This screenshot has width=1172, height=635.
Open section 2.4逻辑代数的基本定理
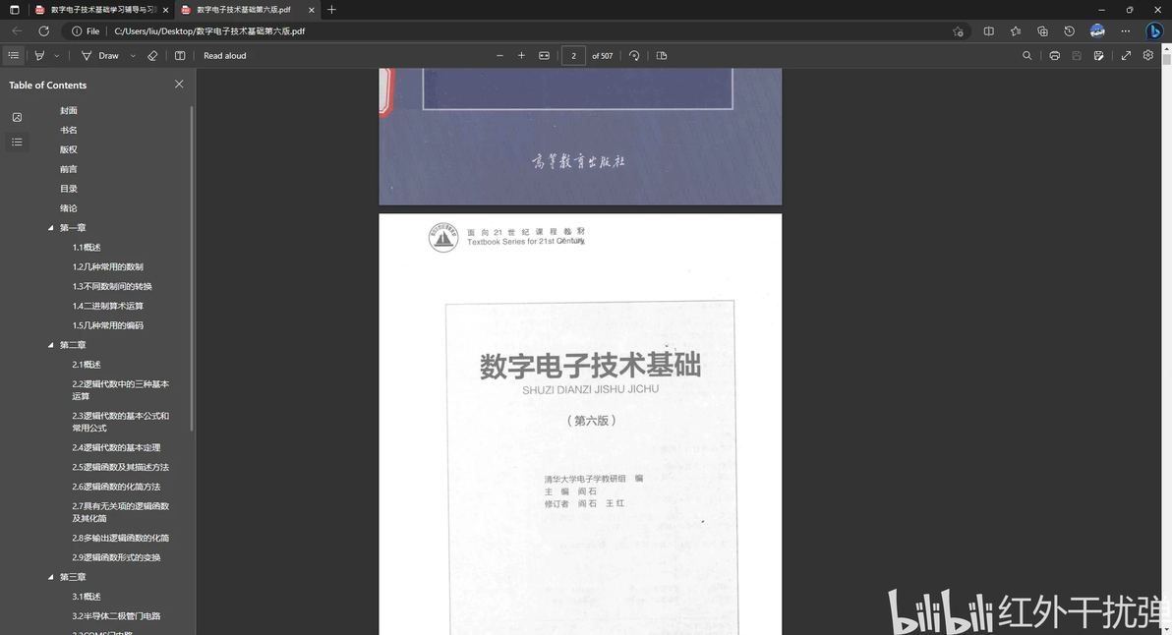point(117,447)
